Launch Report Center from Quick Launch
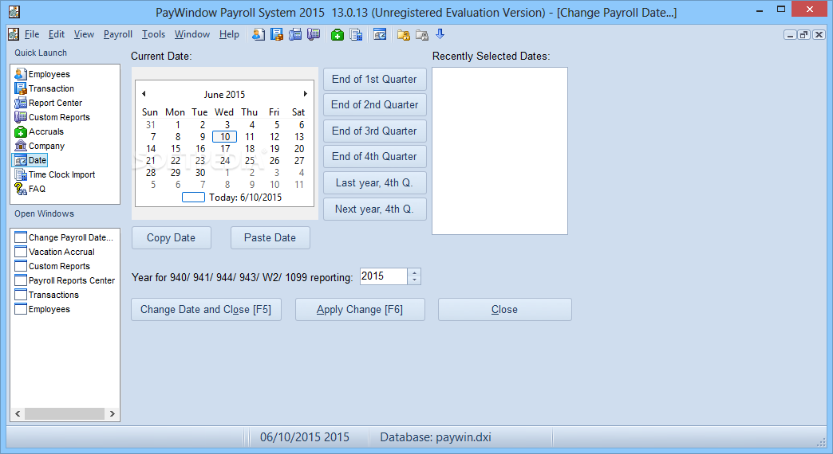833x454 pixels. pos(49,103)
